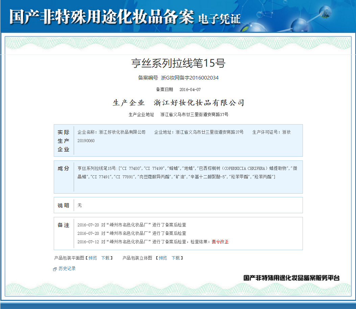Viewport: 356px width, 309px height.
Task: Click the 备注 section label
Action: [63, 225]
